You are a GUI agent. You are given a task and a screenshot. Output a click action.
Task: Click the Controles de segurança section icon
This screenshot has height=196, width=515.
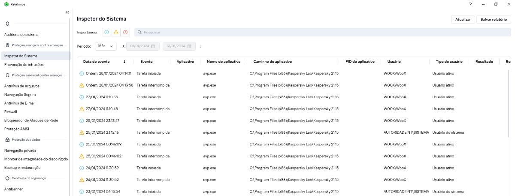coord(7,178)
